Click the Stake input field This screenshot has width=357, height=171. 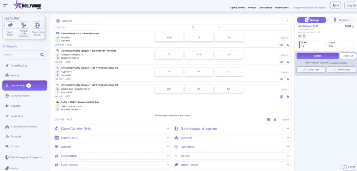click(312, 45)
